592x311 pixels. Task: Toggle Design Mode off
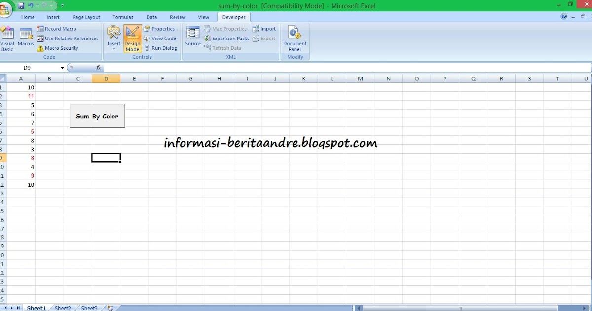click(x=132, y=39)
